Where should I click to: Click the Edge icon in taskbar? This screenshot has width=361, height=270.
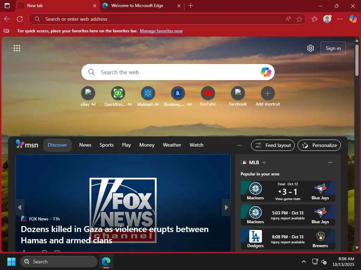[106, 262]
